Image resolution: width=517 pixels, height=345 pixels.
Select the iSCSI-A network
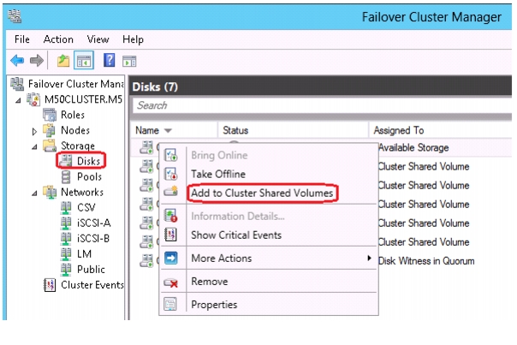pos(93,223)
